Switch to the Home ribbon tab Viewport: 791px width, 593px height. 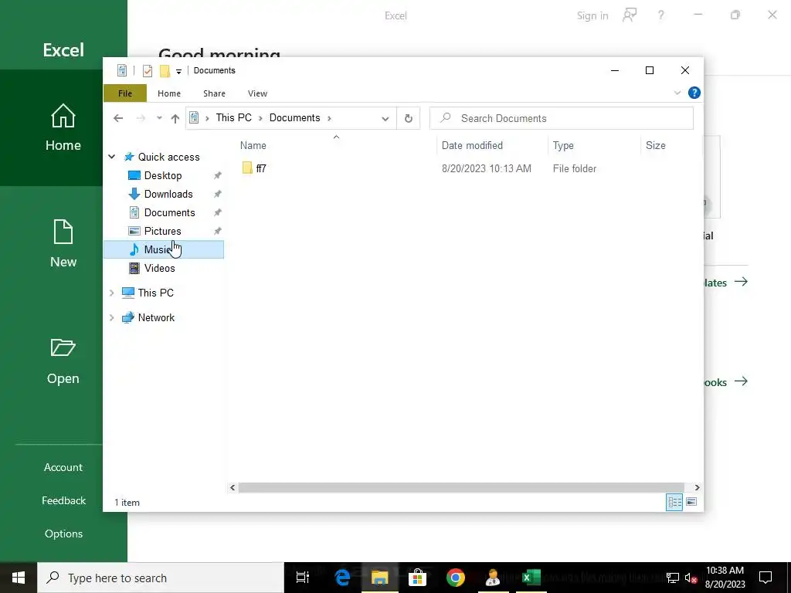click(169, 93)
